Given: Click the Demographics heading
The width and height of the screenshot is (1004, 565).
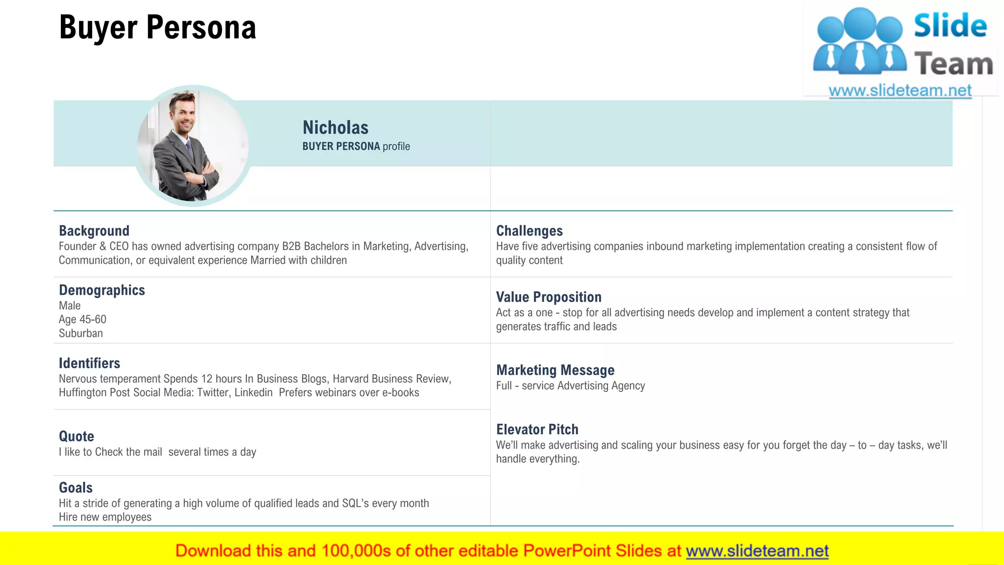Looking at the screenshot, I should [102, 290].
